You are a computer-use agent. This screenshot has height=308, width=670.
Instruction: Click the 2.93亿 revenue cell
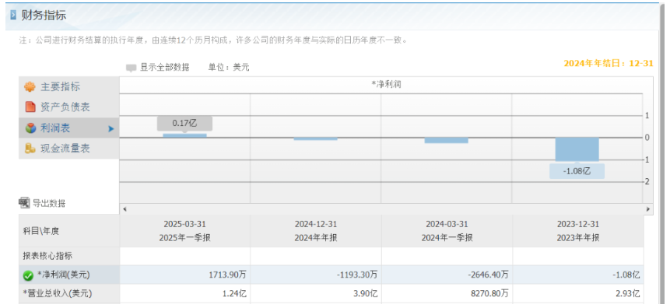(x=578, y=294)
